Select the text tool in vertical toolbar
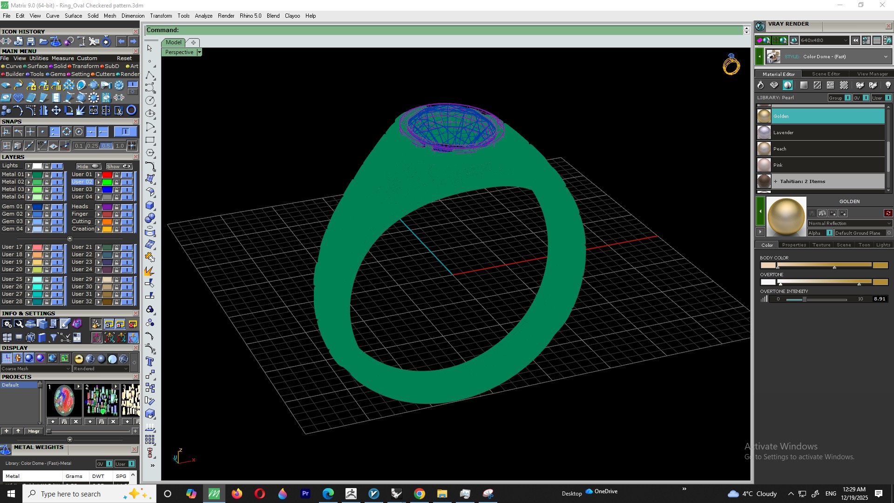Screen dimensions: 894x503 pos(150,361)
